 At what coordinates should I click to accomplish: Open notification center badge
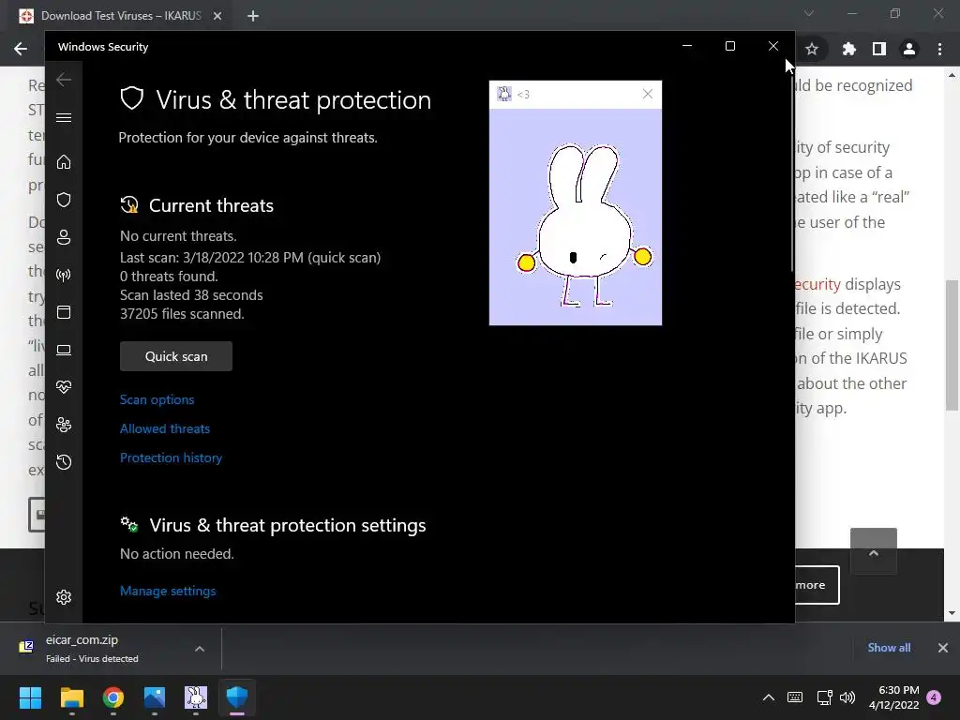pos(934,697)
